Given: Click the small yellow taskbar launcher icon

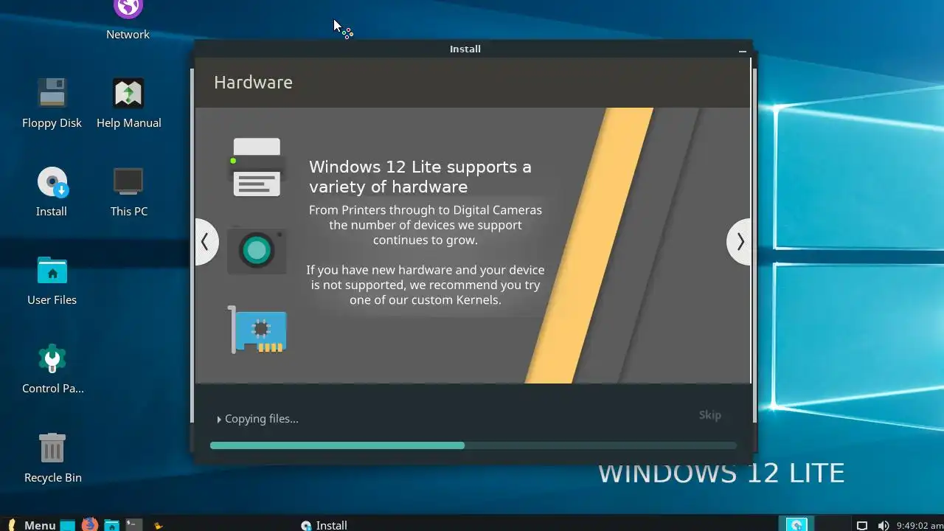Looking at the screenshot, I should 158,526.
